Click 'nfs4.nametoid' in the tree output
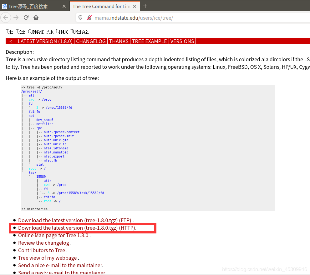310x275 pixels. 56,152
